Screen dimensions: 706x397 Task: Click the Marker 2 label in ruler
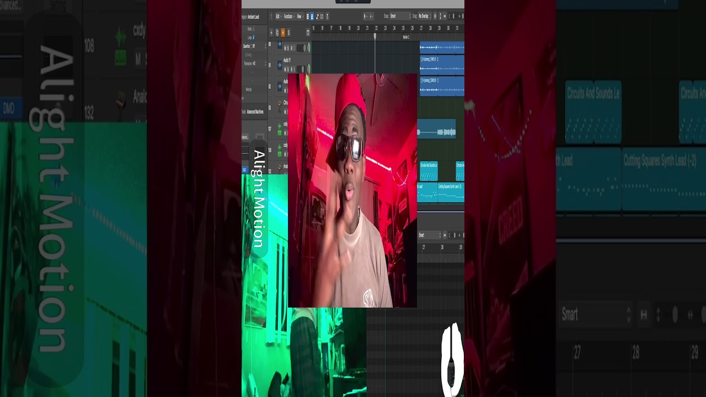point(406,37)
